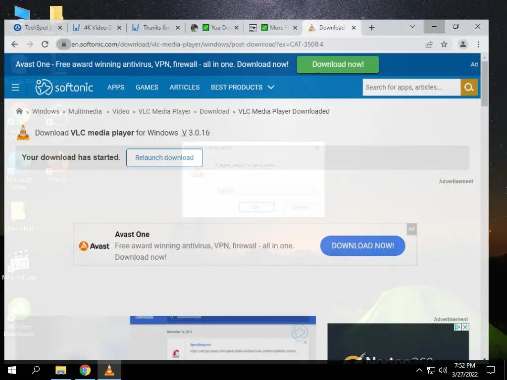Open File Explorer from taskbar
This screenshot has height=380, width=507.
point(60,370)
